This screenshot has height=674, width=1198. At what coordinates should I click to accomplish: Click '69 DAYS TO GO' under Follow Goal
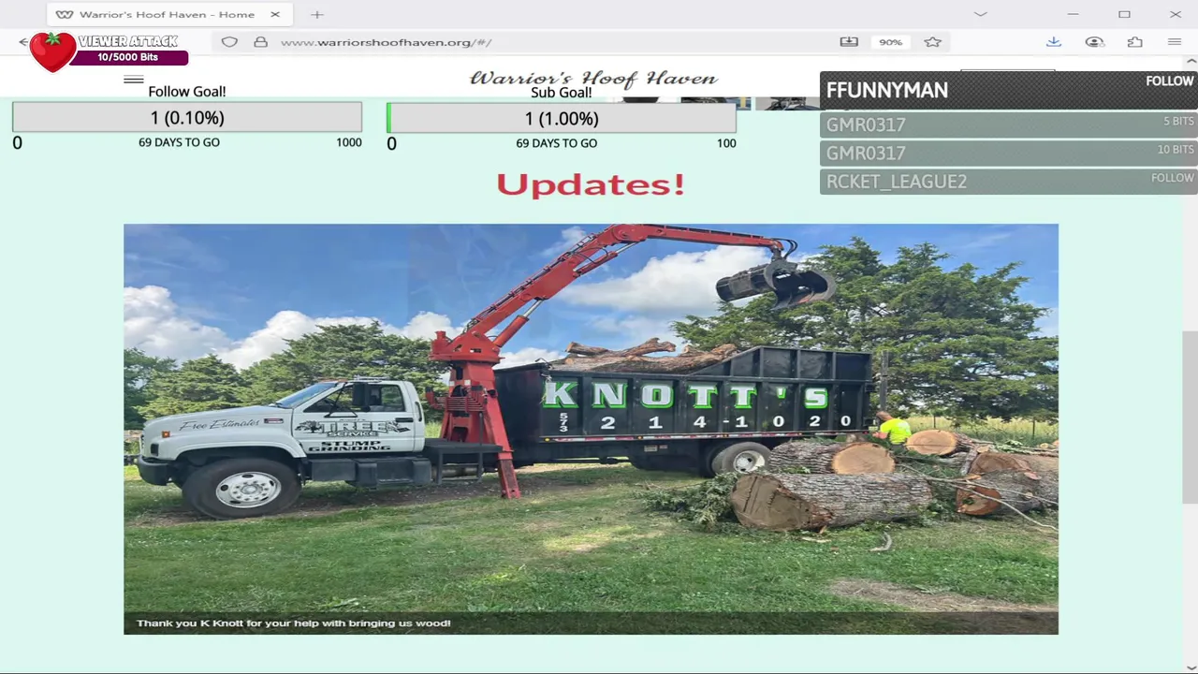pyautogui.click(x=179, y=142)
